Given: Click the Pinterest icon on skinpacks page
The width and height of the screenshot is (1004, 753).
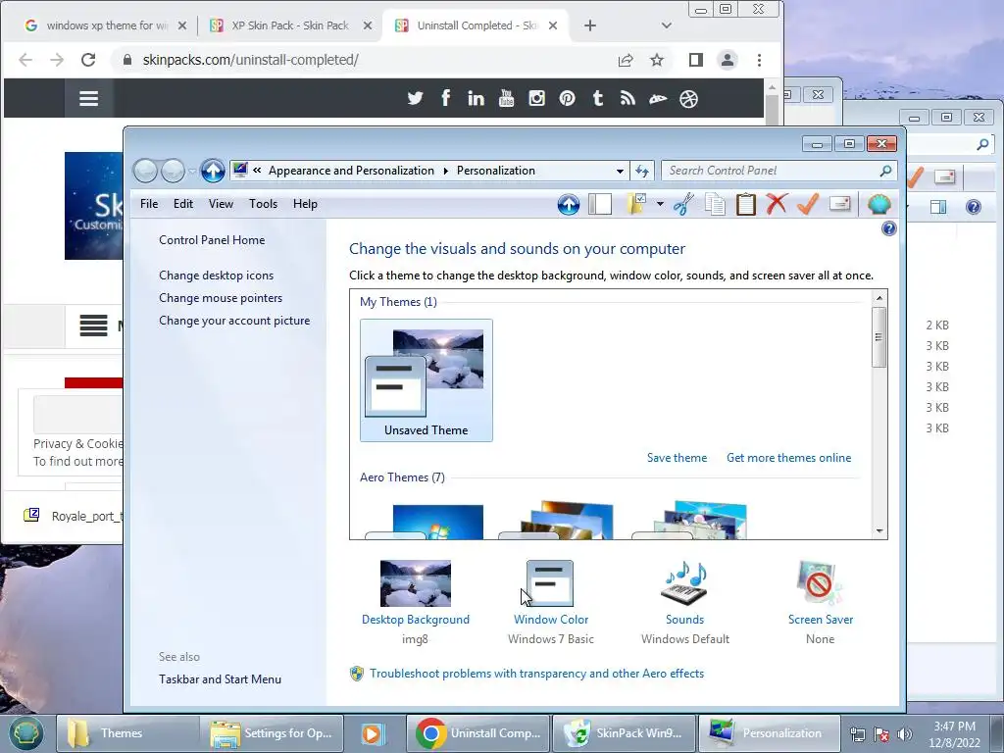Looking at the screenshot, I should pos(567,98).
